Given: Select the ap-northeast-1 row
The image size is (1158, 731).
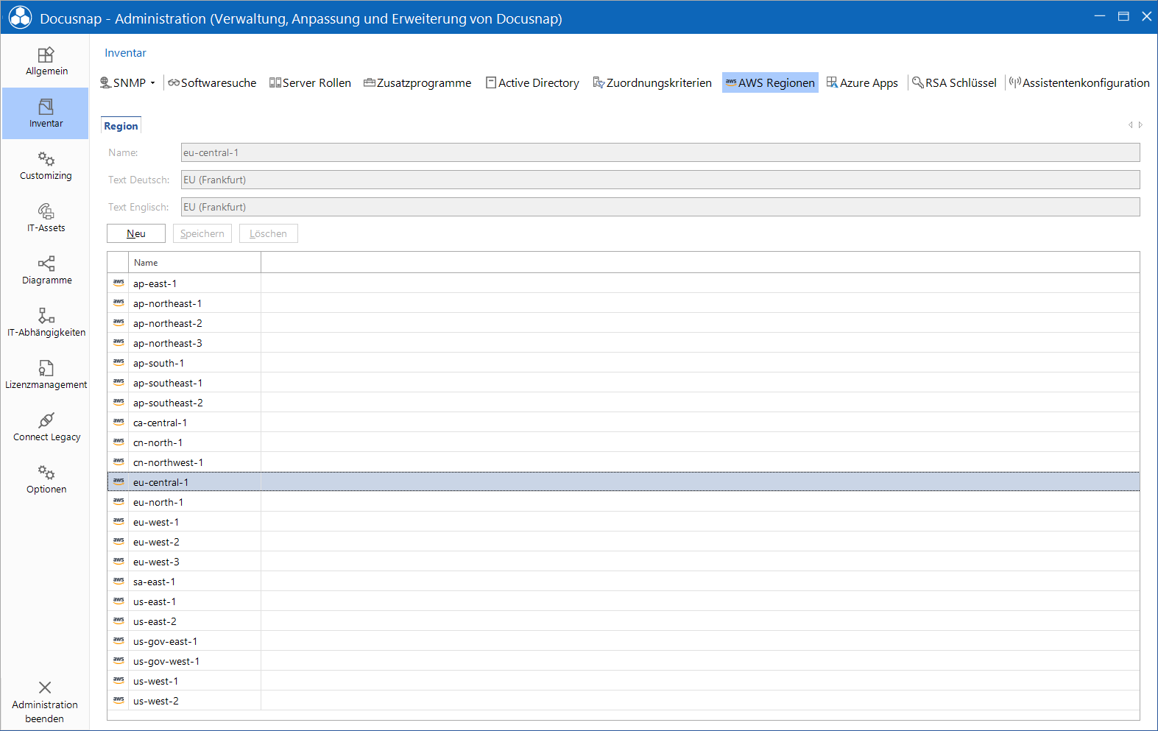Looking at the screenshot, I should (624, 303).
